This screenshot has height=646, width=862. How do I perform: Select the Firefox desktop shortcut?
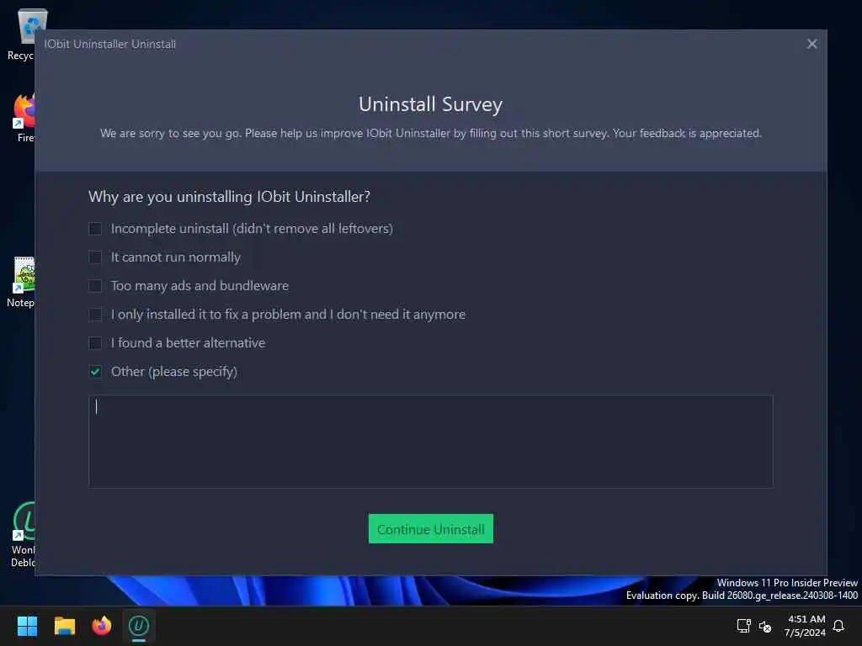coord(23,118)
